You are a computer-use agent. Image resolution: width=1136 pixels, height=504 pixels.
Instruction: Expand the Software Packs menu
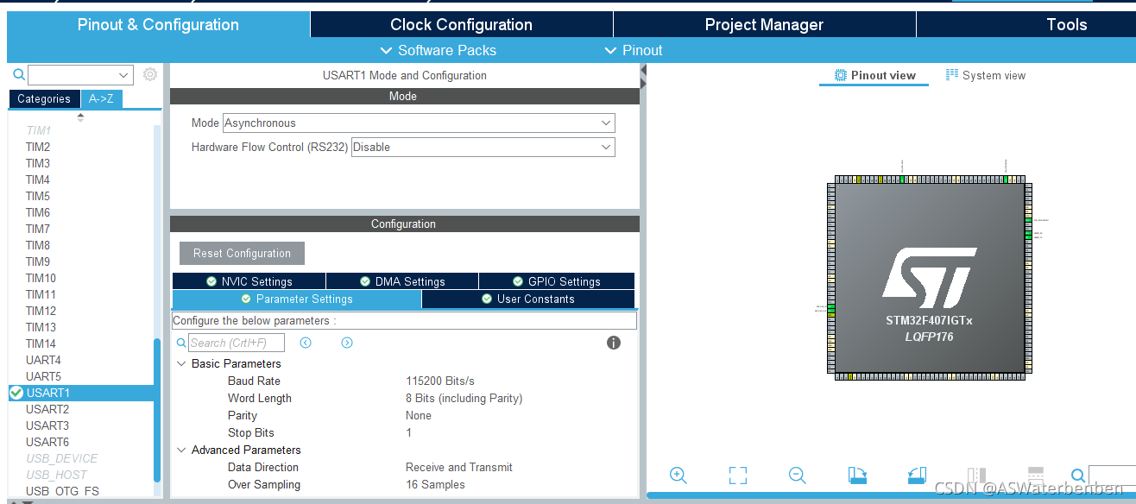coord(439,50)
